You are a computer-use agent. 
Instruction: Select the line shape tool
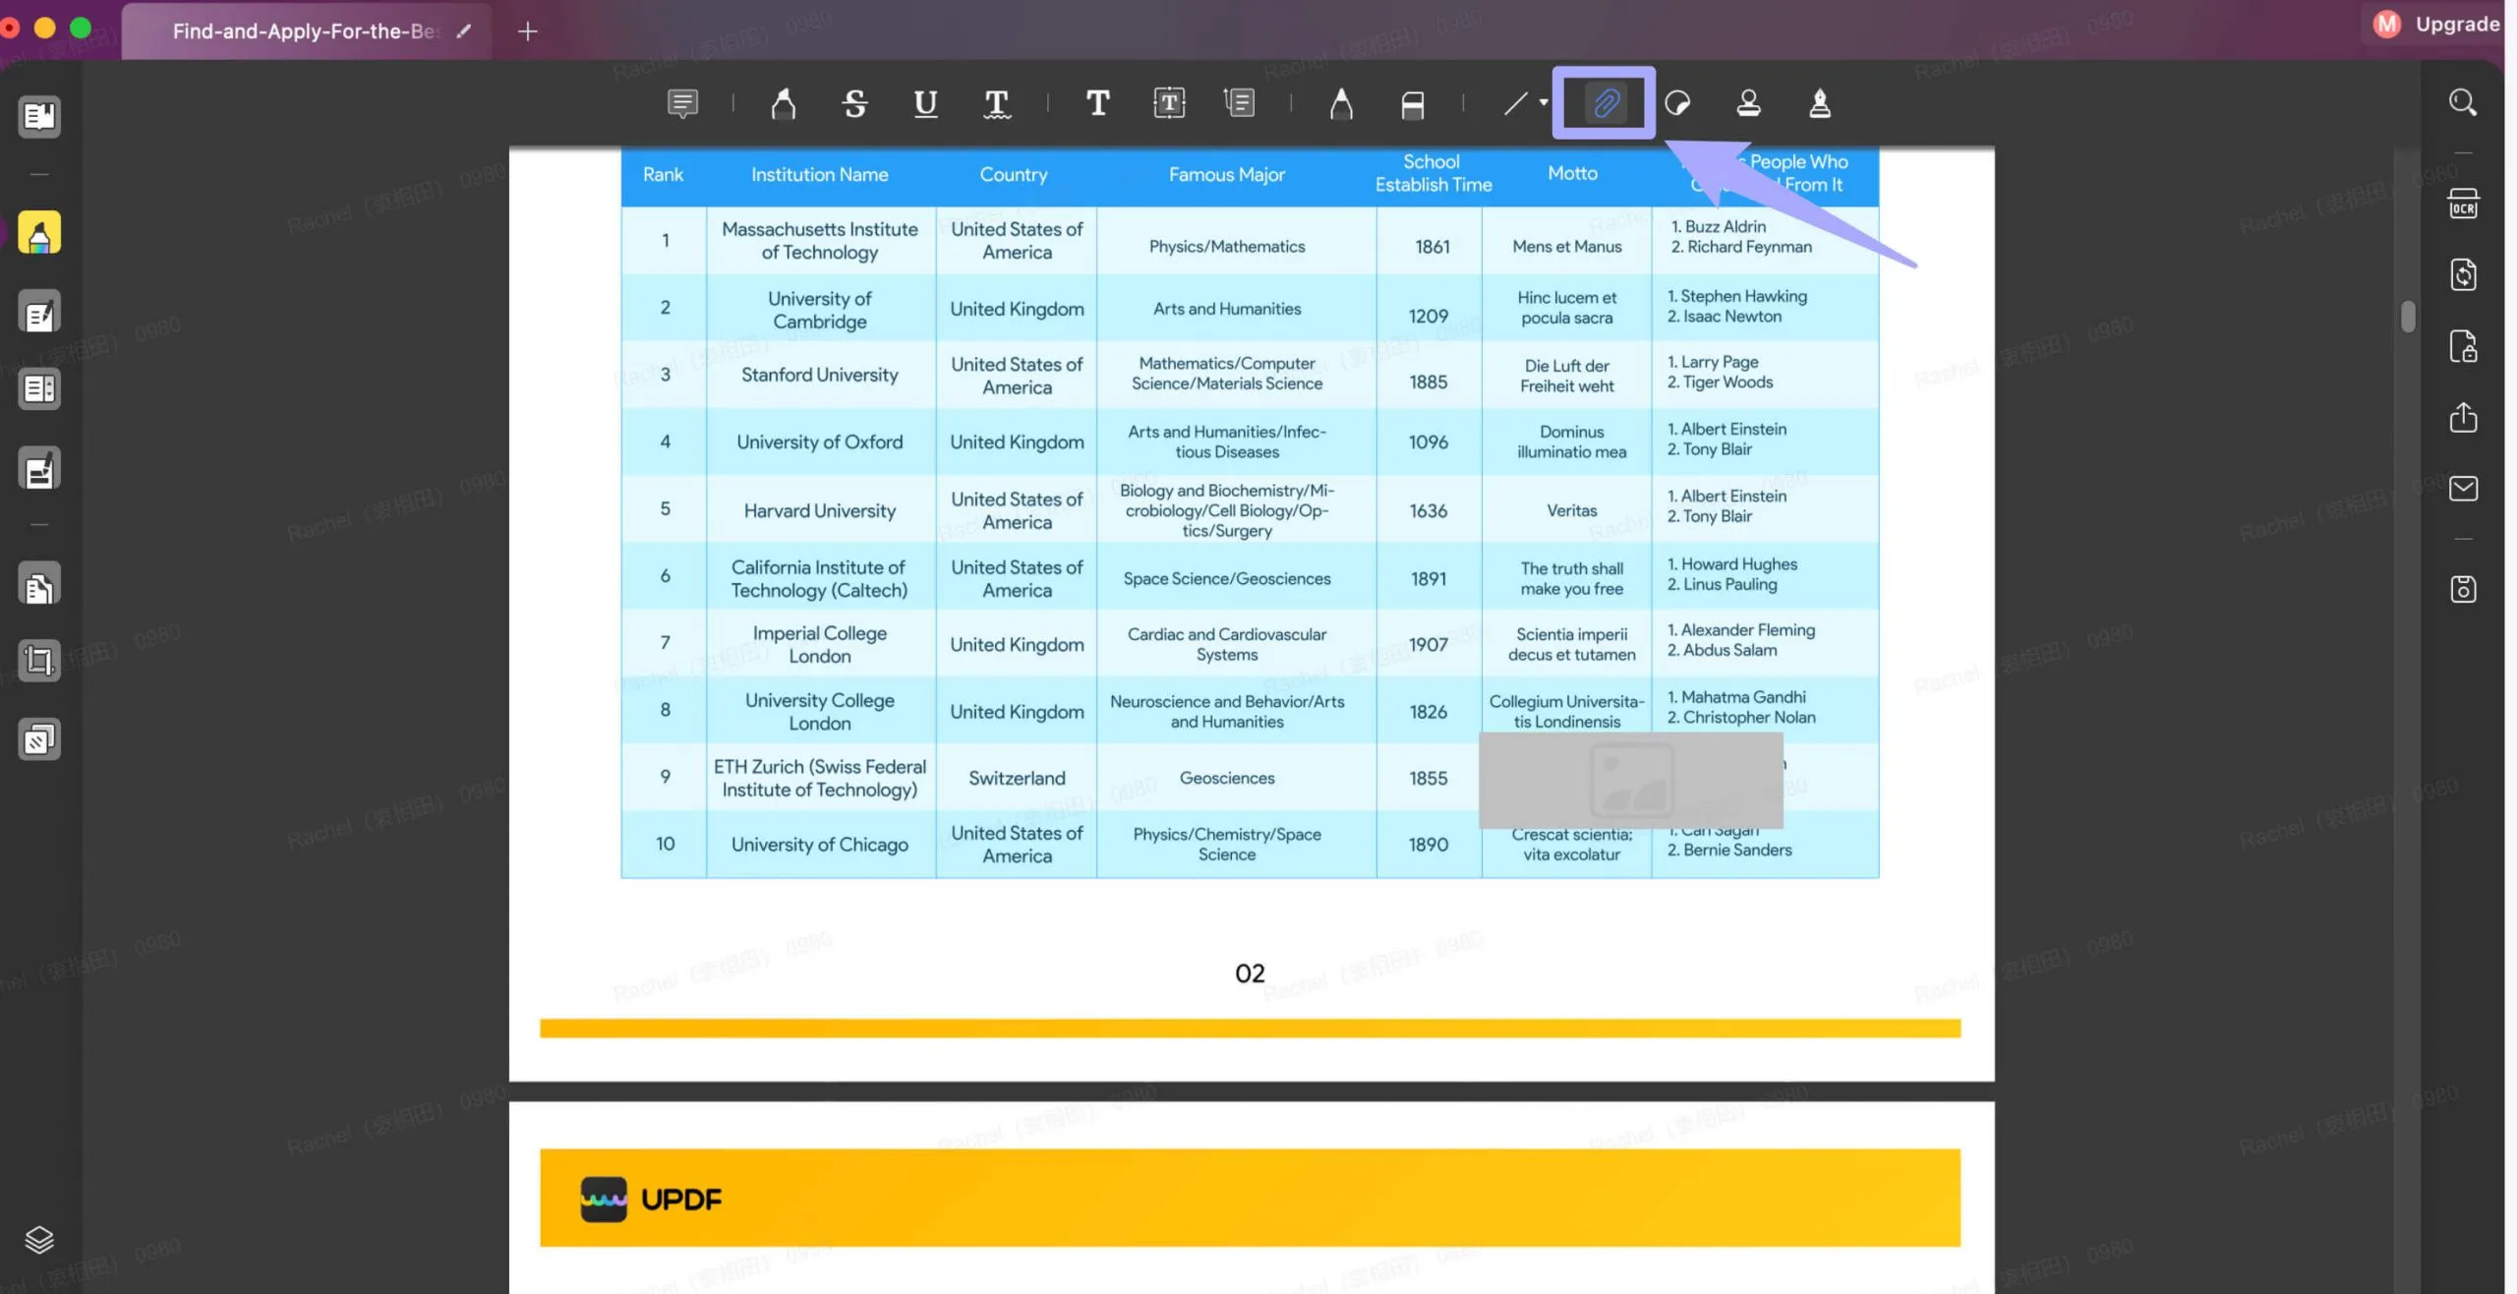(1515, 103)
